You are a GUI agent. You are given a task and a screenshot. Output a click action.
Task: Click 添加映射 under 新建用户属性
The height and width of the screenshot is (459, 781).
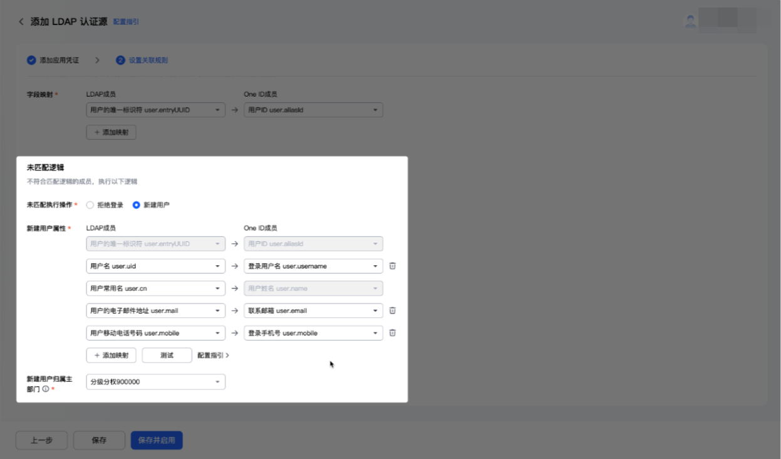111,355
